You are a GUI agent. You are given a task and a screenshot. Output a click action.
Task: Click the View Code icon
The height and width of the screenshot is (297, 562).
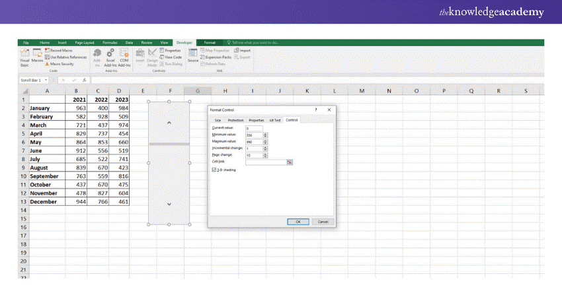coord(171,57)
